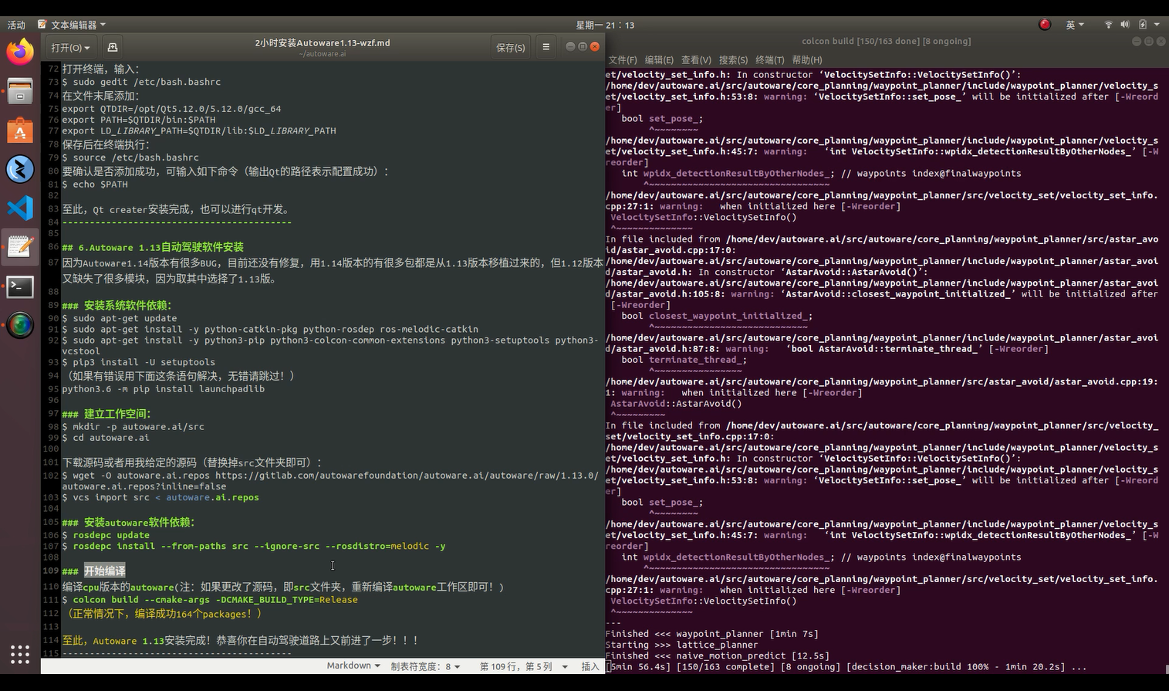1169x691 pixels.
Task: Change tab width 制表符宽度 dropdown
Action: click(x=425, y=666)
